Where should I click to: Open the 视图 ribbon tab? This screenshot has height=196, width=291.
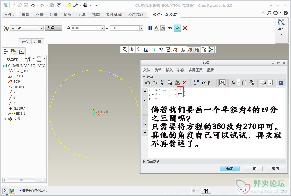pos(96,15)
